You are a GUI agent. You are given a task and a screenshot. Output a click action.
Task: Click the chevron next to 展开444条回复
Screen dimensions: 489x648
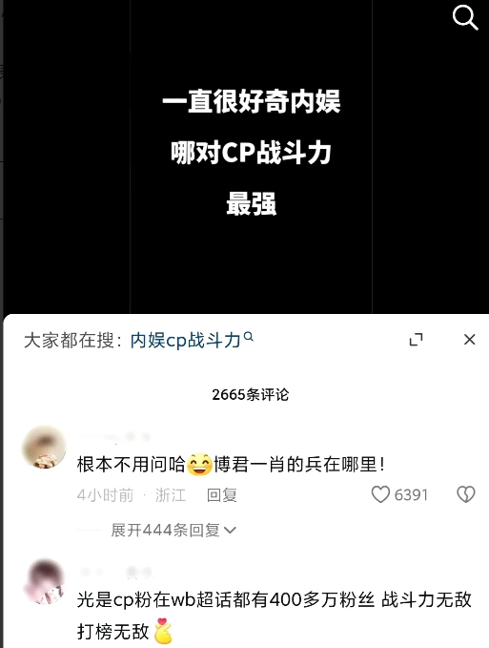point(230,531)
